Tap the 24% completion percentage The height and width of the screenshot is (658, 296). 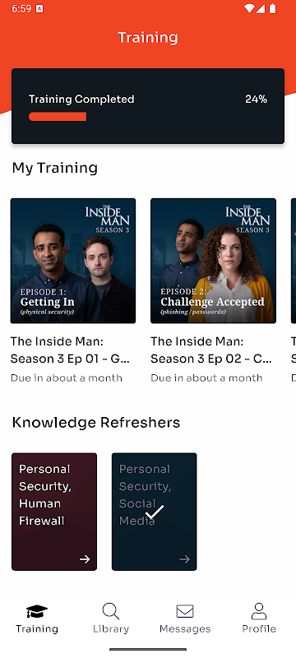[x=257, y=100]
